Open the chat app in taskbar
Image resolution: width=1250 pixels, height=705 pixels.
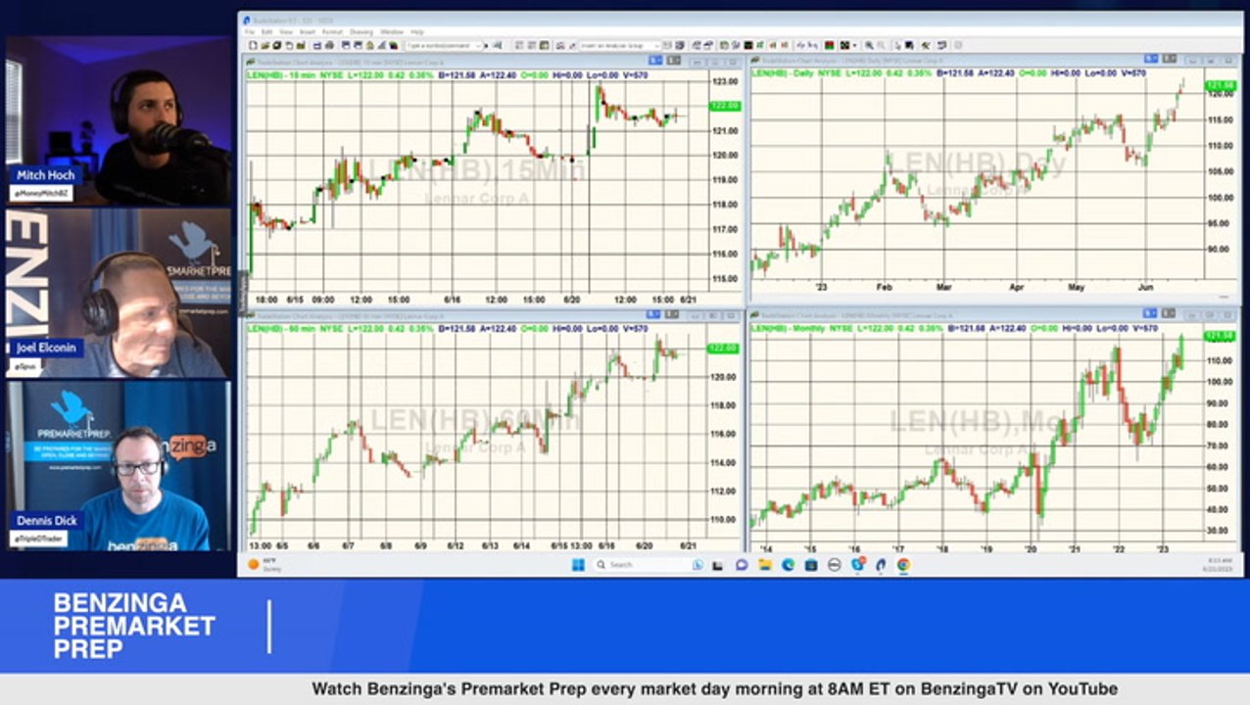(x=742, y=565)
